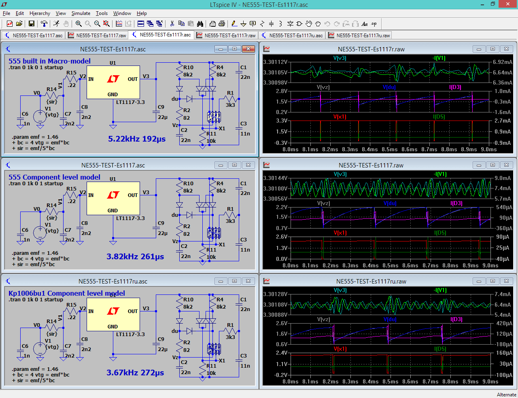
Task: Select the Zoom out magnifier tool
Action: tap(97, 24)
